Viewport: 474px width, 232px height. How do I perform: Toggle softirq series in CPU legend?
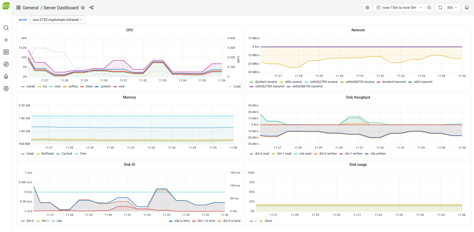point(73,86)
